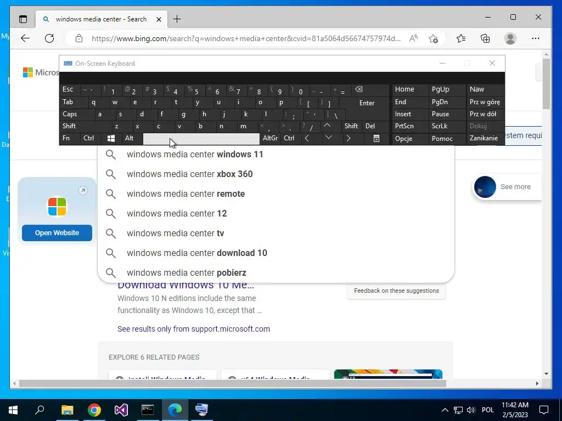Image resolution: width=562 pixels, height=421 pixels.
Task: Select suggestion windows media center remote
Action: [276, 194]
